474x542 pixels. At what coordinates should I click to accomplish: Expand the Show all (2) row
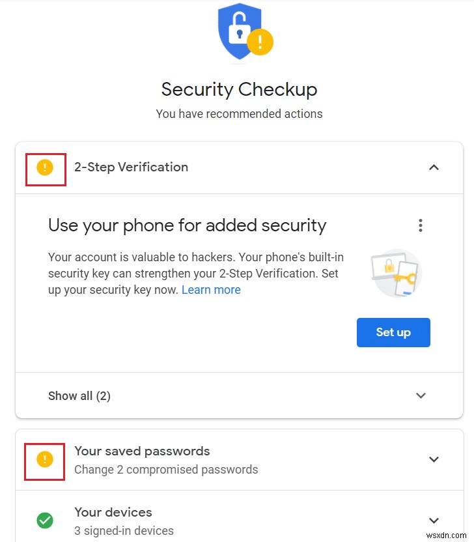(x=421, y=395)
